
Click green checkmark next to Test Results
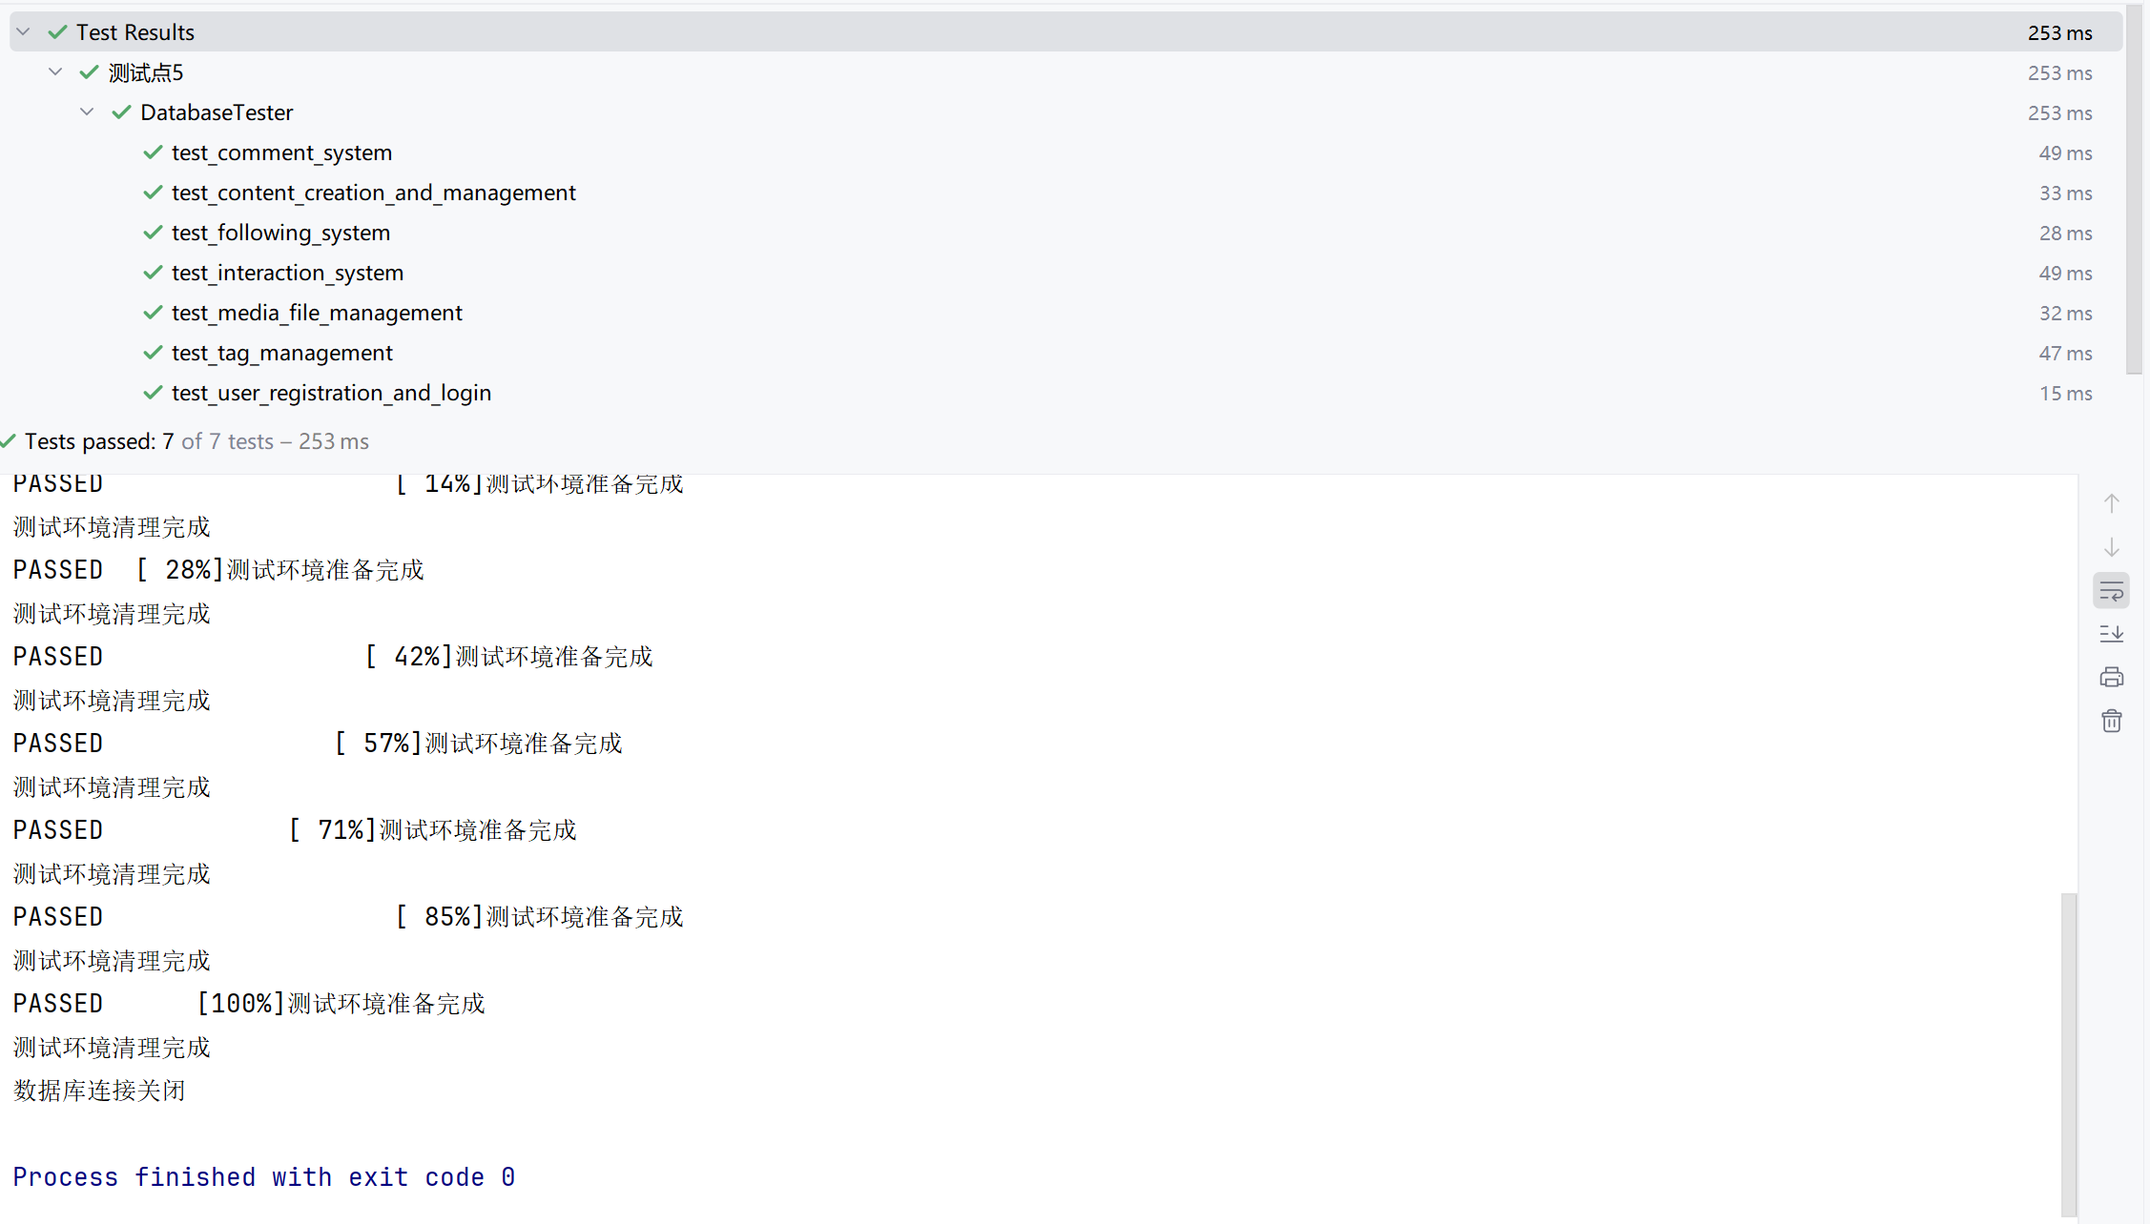[x=58, y=32]
